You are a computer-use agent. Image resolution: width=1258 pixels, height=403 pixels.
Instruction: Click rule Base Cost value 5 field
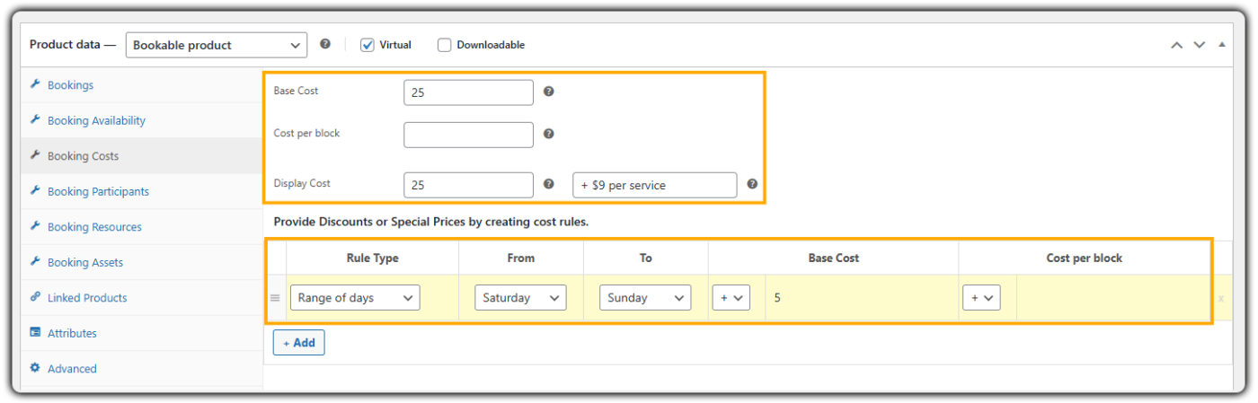[x=861, y=298]
